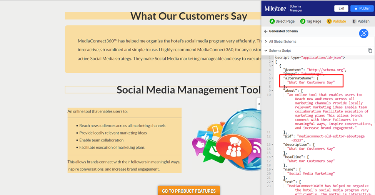Click the back arrow beside Generated Schema

pos(266,31)
